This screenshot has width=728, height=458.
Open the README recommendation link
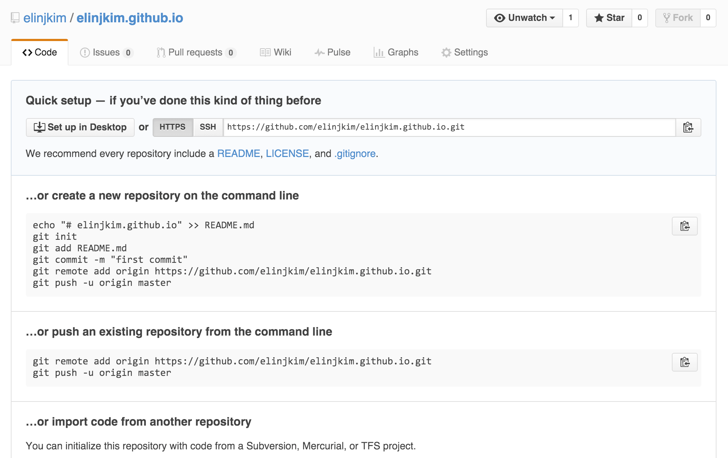(x=239, y=153)
